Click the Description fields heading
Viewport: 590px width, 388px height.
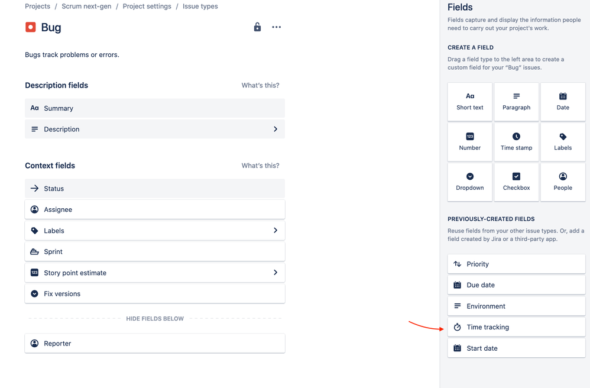(56, 85)
